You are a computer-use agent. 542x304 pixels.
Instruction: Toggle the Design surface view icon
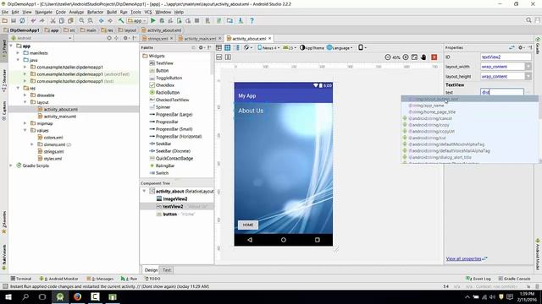point(218,47)
